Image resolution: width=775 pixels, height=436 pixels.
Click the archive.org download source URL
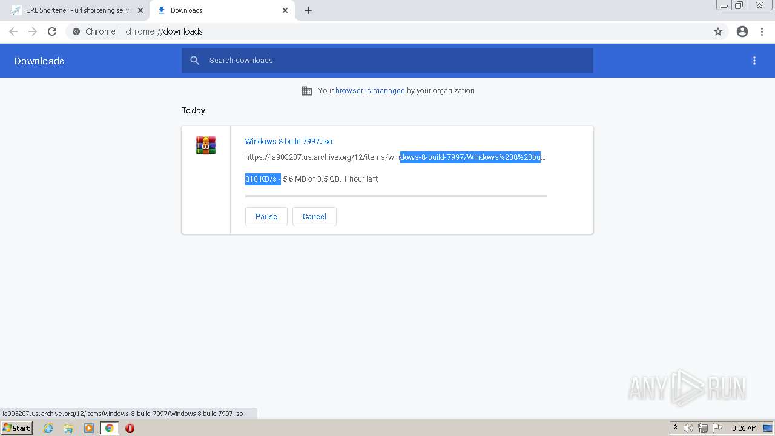point(395,157)
